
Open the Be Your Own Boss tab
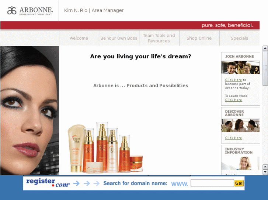point(119,38)
